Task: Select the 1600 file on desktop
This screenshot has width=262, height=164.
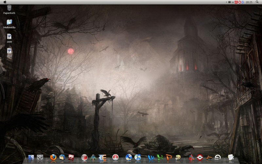Action: click(9, 36)
